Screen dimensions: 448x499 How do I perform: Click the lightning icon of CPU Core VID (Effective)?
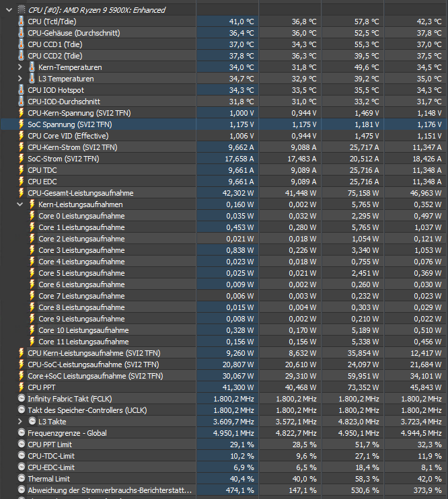tap(21, 136)
